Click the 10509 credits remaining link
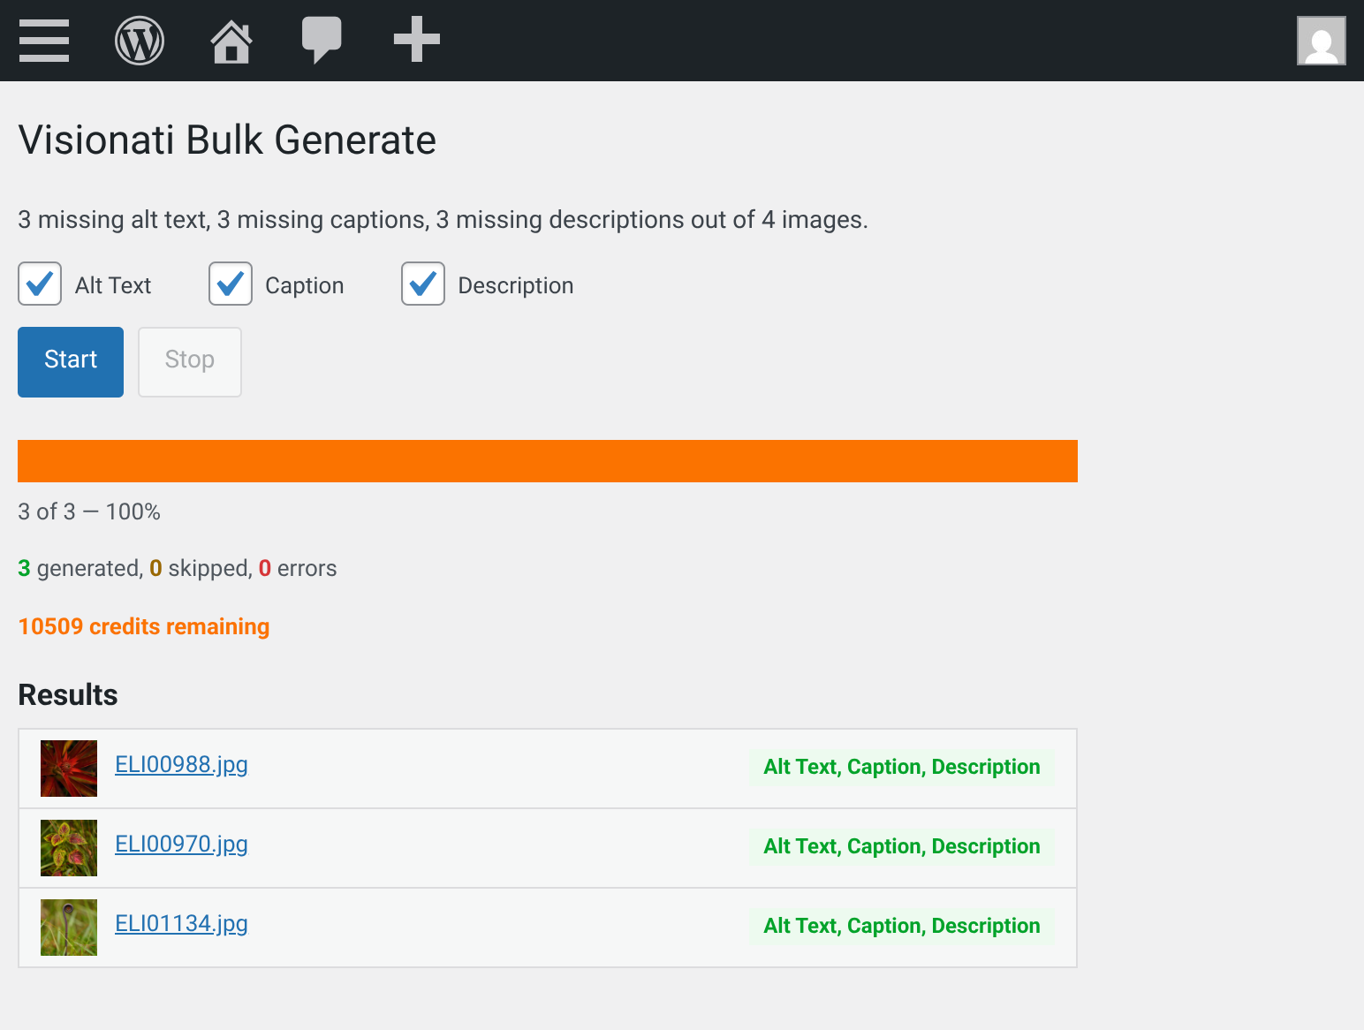 [x=143, y=626]
